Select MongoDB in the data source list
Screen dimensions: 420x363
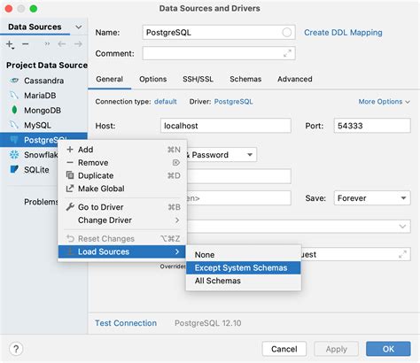(43, 111)
